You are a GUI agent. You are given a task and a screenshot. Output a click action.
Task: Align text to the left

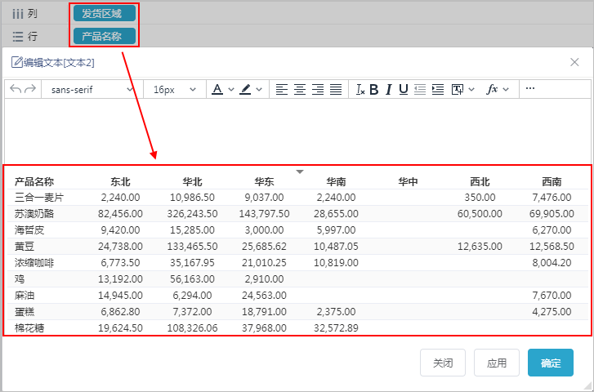coord(281,89)
